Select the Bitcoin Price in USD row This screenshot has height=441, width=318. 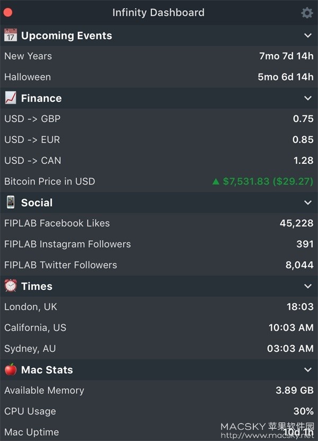click(x=159, y=181)
